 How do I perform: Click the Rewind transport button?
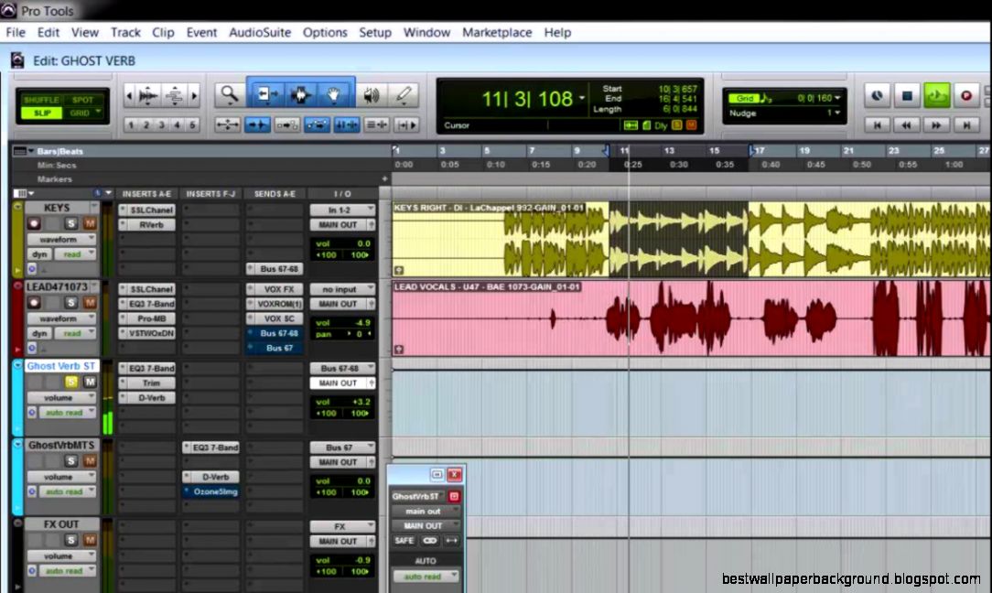coord(907,125)
